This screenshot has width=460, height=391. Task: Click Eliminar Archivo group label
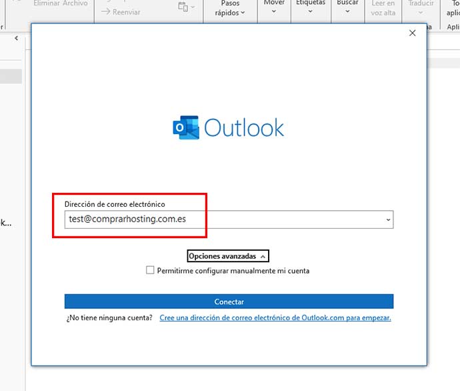pos(61,3)
